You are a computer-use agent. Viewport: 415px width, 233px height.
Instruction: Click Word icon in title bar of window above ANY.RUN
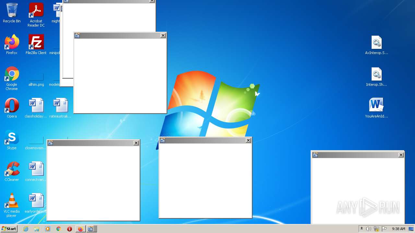(315, 155)
